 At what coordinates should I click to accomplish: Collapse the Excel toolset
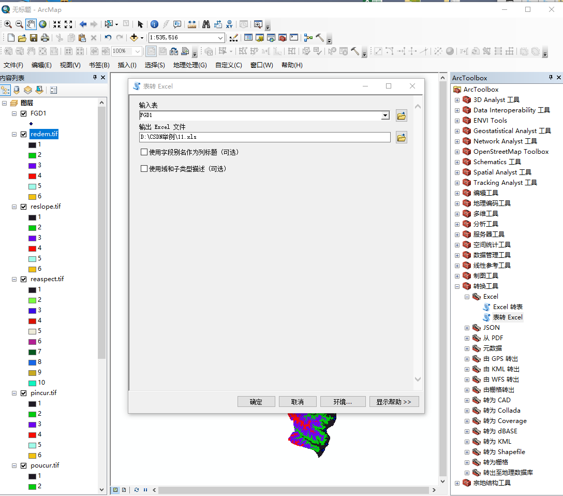[x=467, y=297]
